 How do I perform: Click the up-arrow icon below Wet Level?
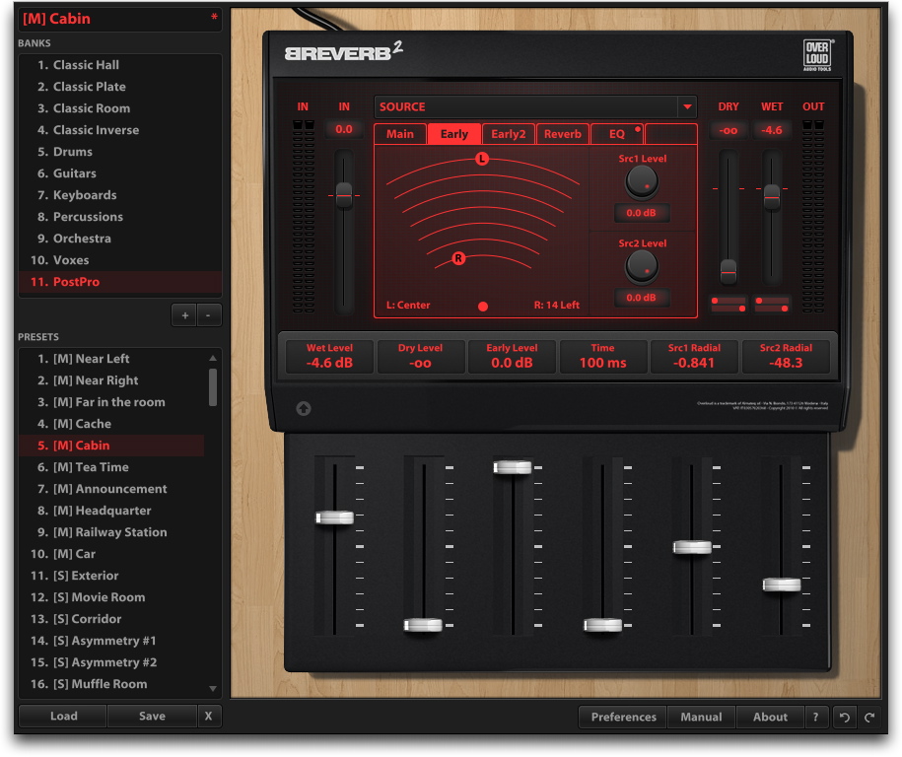(304, 408)
